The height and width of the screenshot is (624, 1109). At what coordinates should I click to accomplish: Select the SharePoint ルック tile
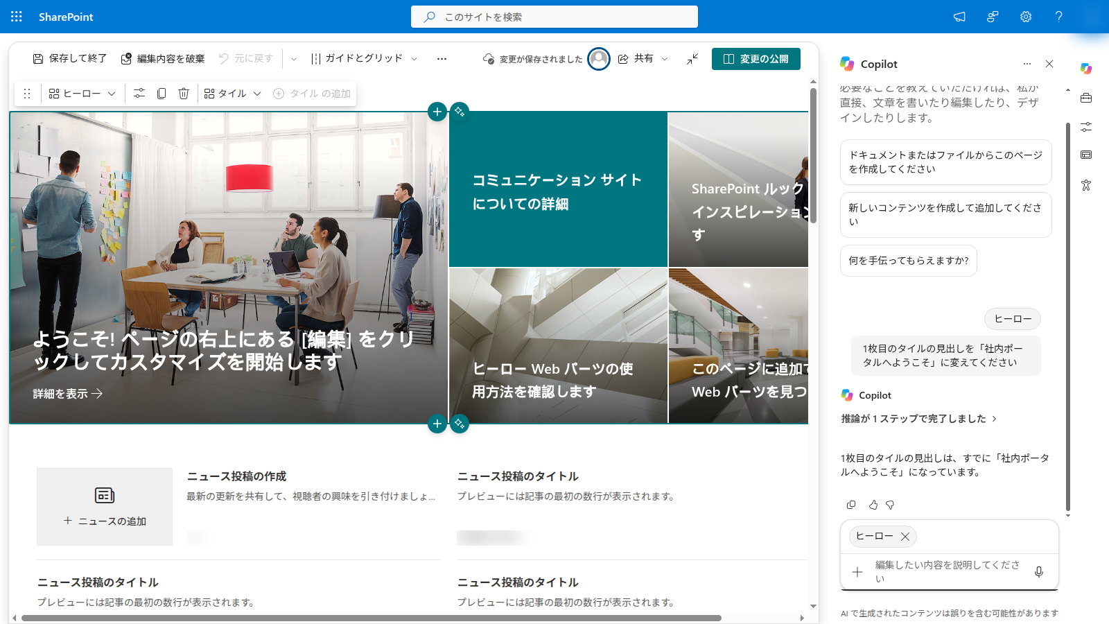(738, 189)
